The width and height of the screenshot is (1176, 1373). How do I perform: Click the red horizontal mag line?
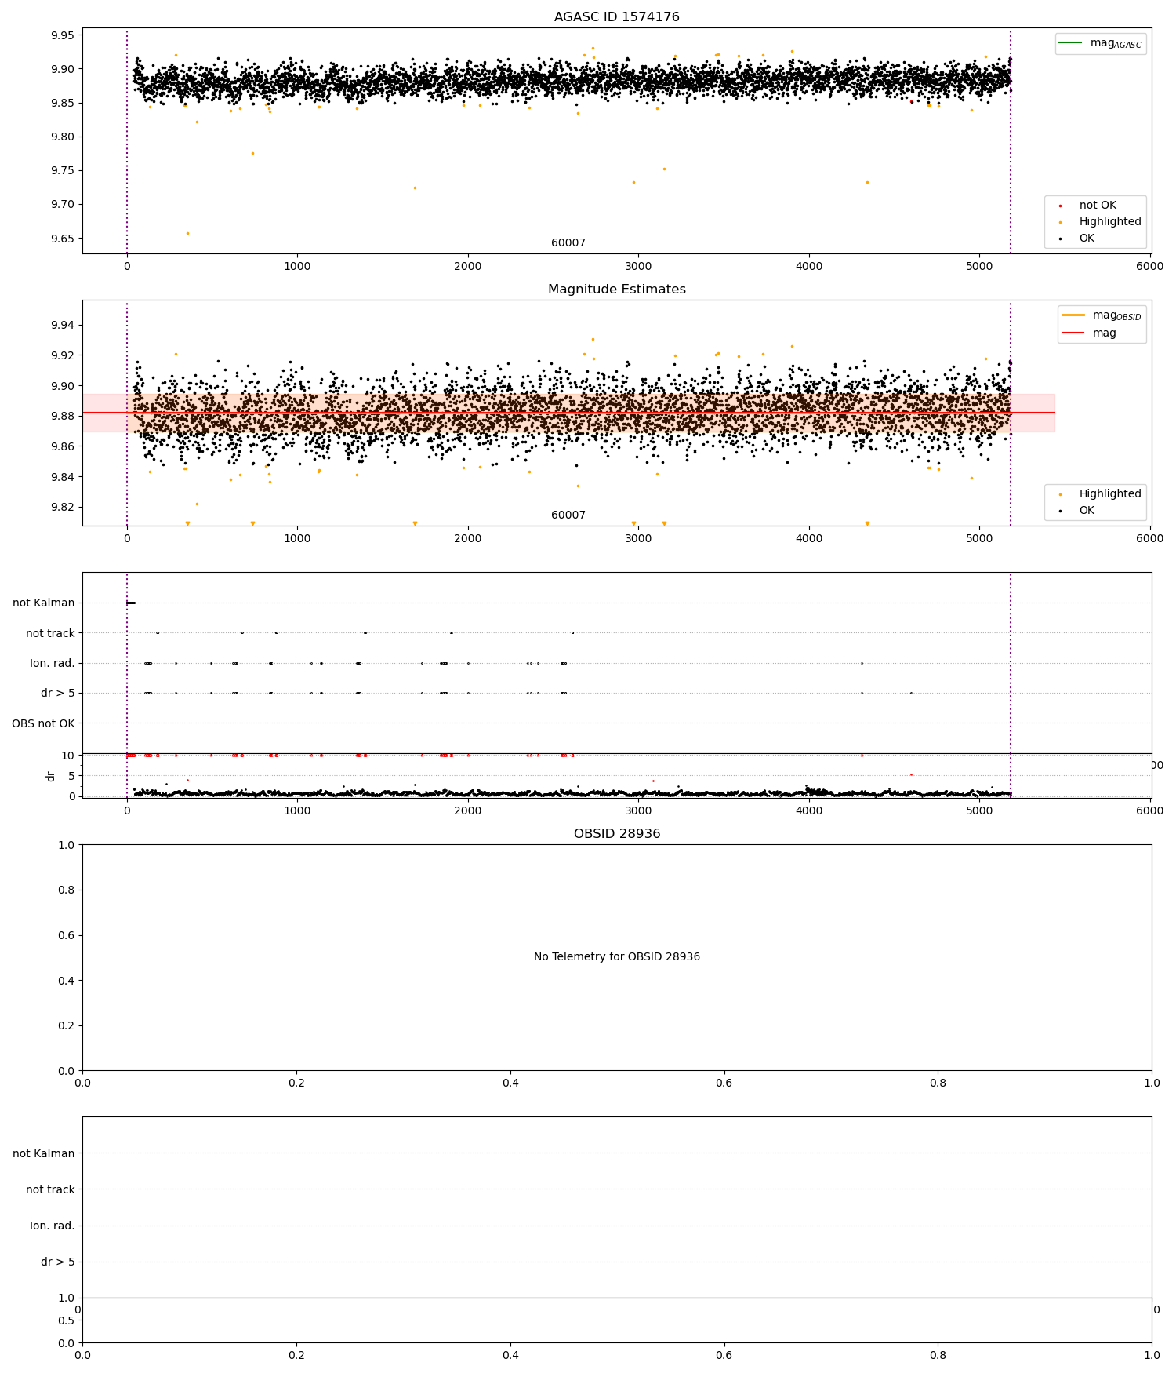point(568,413)
